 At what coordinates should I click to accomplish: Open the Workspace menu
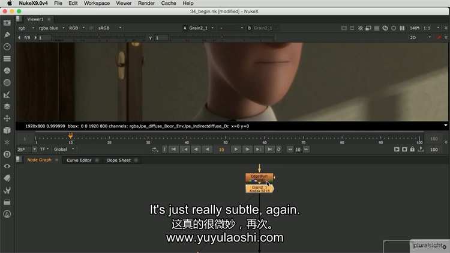point(97,3)
